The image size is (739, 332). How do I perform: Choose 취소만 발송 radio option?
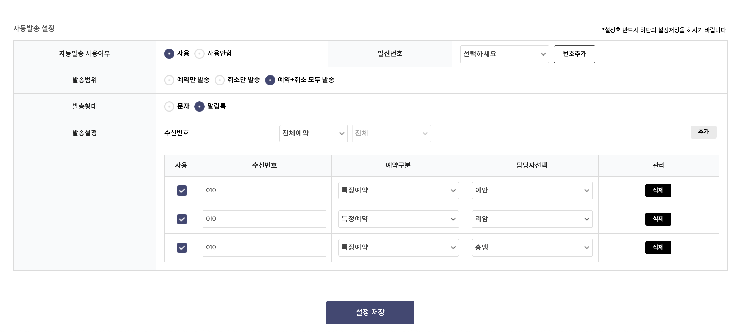[219, 80]
